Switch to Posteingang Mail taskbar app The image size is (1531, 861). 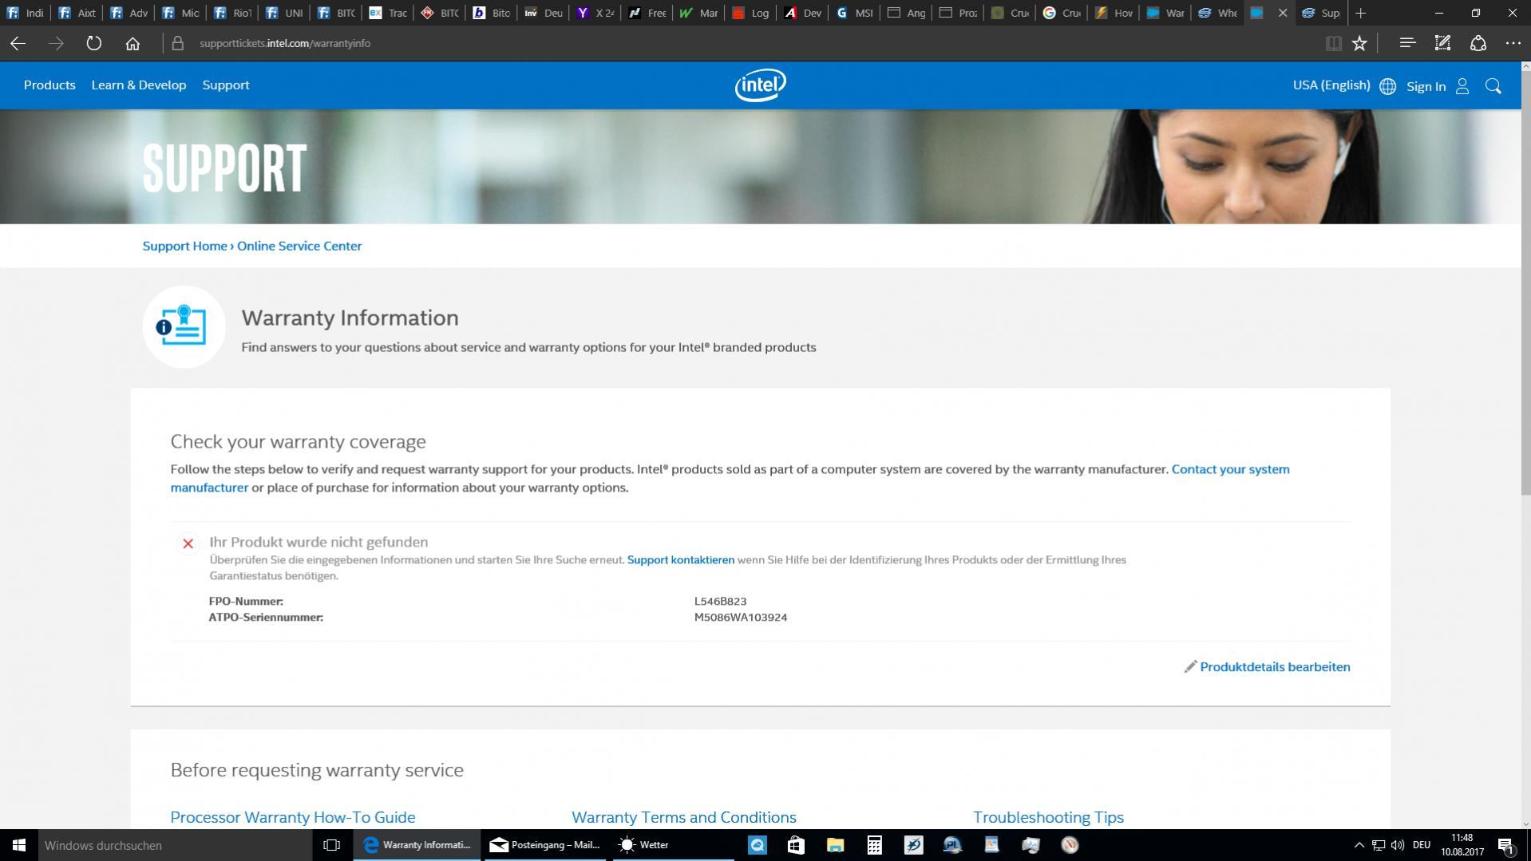click(x=546, y=845)
